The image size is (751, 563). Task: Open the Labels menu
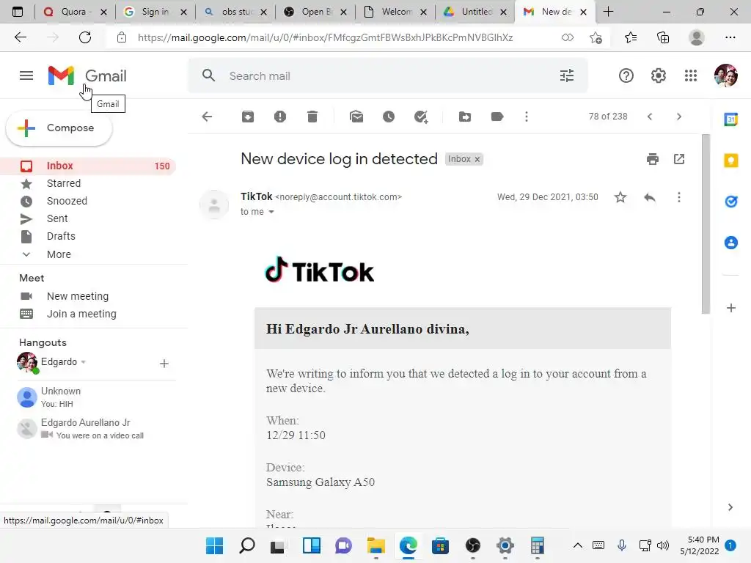pos(497,117)
